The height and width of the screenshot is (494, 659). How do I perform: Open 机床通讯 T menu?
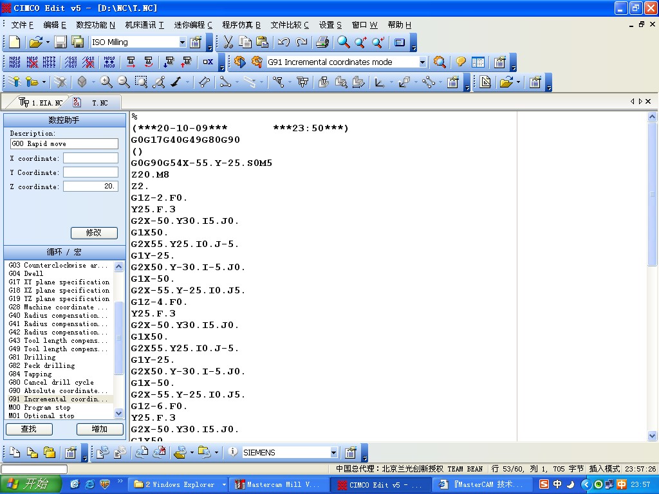(144, 25)
